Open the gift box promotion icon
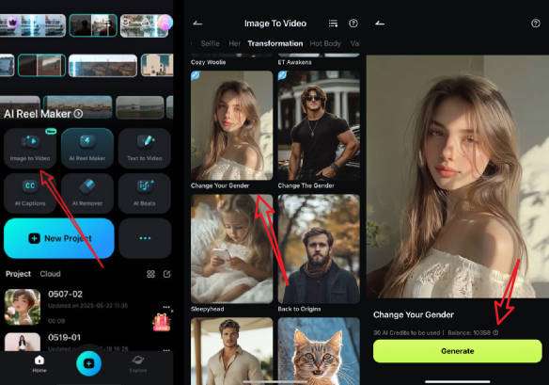 coord(162,322)
